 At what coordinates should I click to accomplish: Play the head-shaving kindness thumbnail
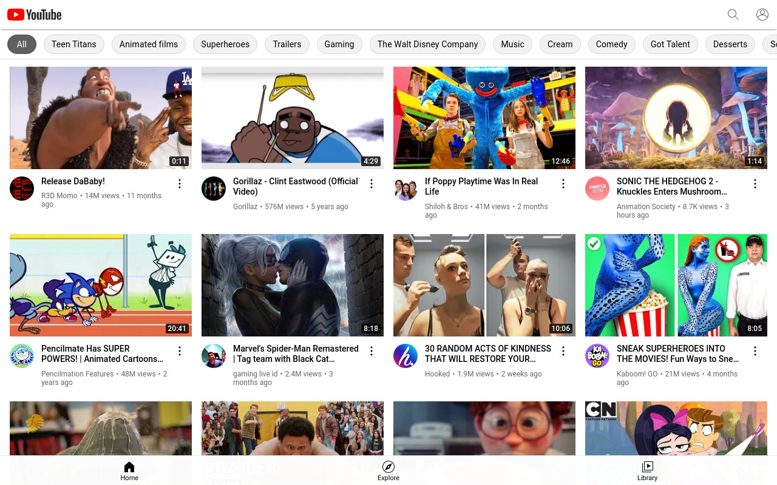[x=484, y=285]
